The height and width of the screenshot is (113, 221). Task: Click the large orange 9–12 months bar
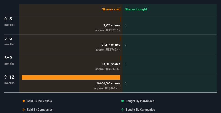coord(71,77)
